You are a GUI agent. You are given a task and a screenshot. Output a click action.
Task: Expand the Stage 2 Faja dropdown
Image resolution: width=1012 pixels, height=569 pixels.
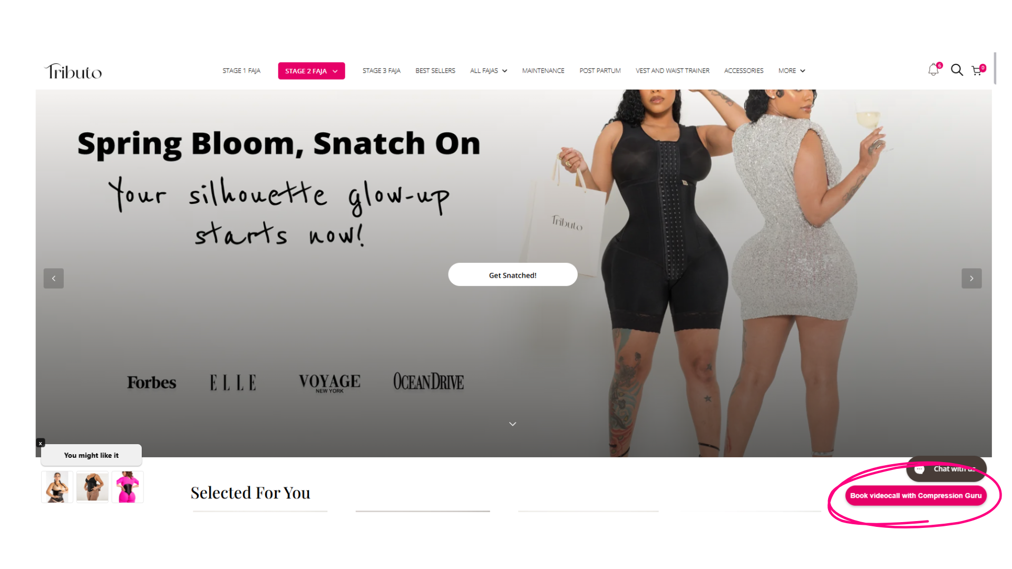pyautogui.click(x=312, y=71)
